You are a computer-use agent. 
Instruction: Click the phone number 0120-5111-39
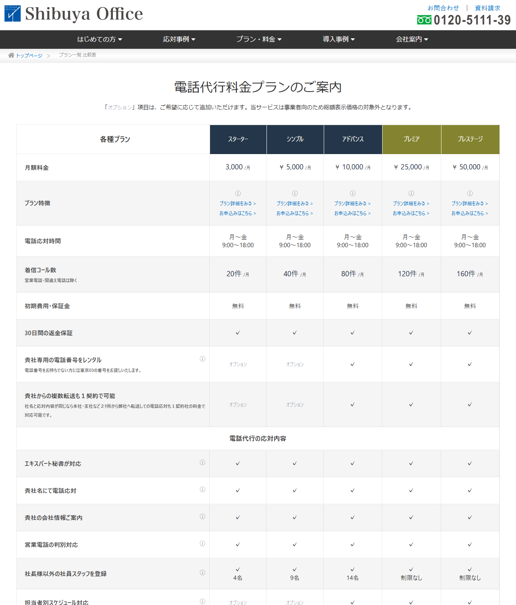click(472, 20)
